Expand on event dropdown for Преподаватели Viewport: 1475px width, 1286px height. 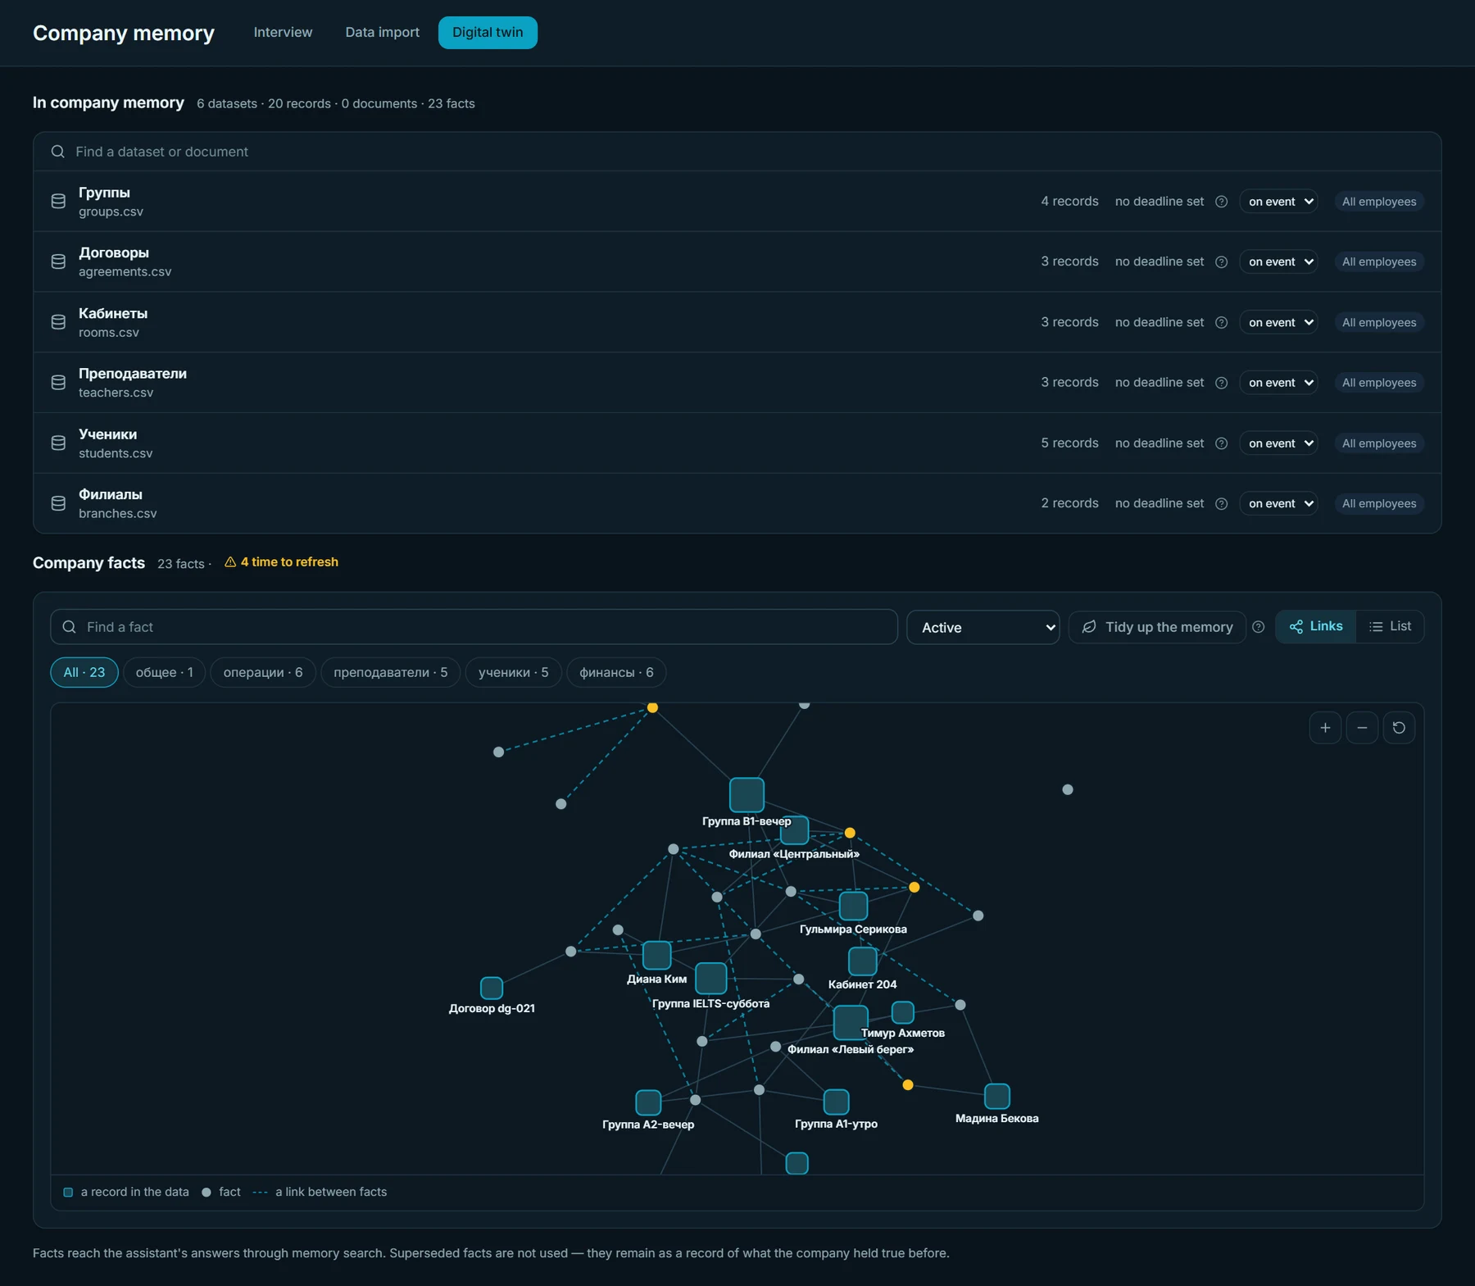[x=1278, y=383]
